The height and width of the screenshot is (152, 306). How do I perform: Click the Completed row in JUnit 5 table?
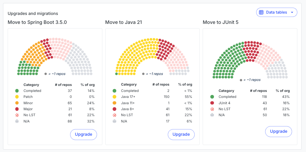(250, 97)
